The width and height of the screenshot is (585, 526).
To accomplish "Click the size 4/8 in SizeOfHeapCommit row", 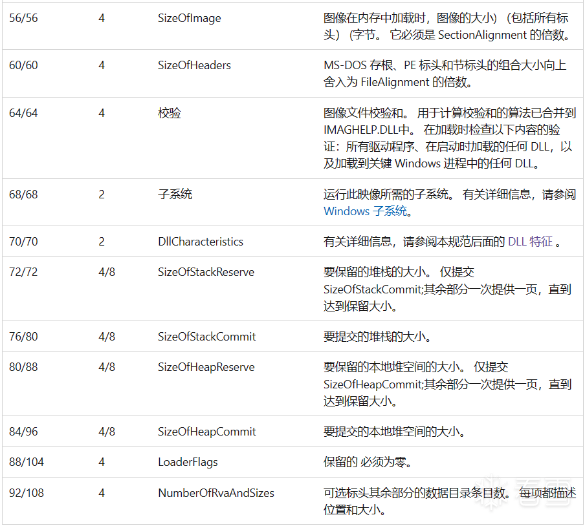I will [107, 432].
